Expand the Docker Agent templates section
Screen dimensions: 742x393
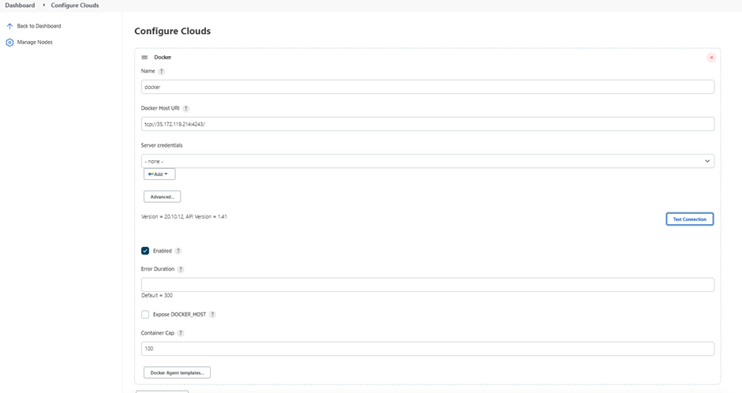[x=177, y=372]
